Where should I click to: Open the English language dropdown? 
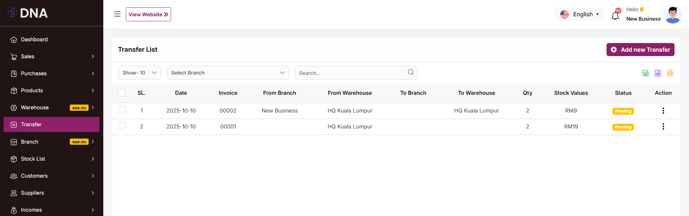(x=579, y=14)
